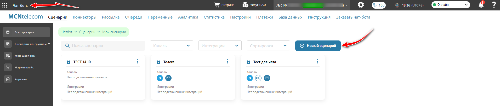Open the Интеграции filter dropdown
This screenshot has height=106, width=500.
tap(220, 45)
